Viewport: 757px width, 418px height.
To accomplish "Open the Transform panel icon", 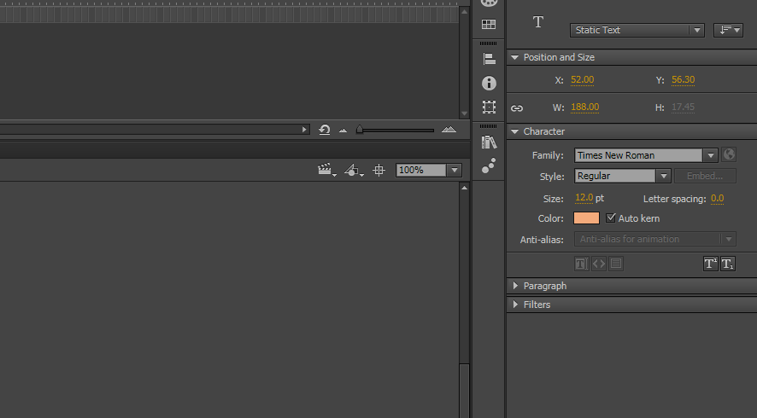I will [x=489, y=107].
